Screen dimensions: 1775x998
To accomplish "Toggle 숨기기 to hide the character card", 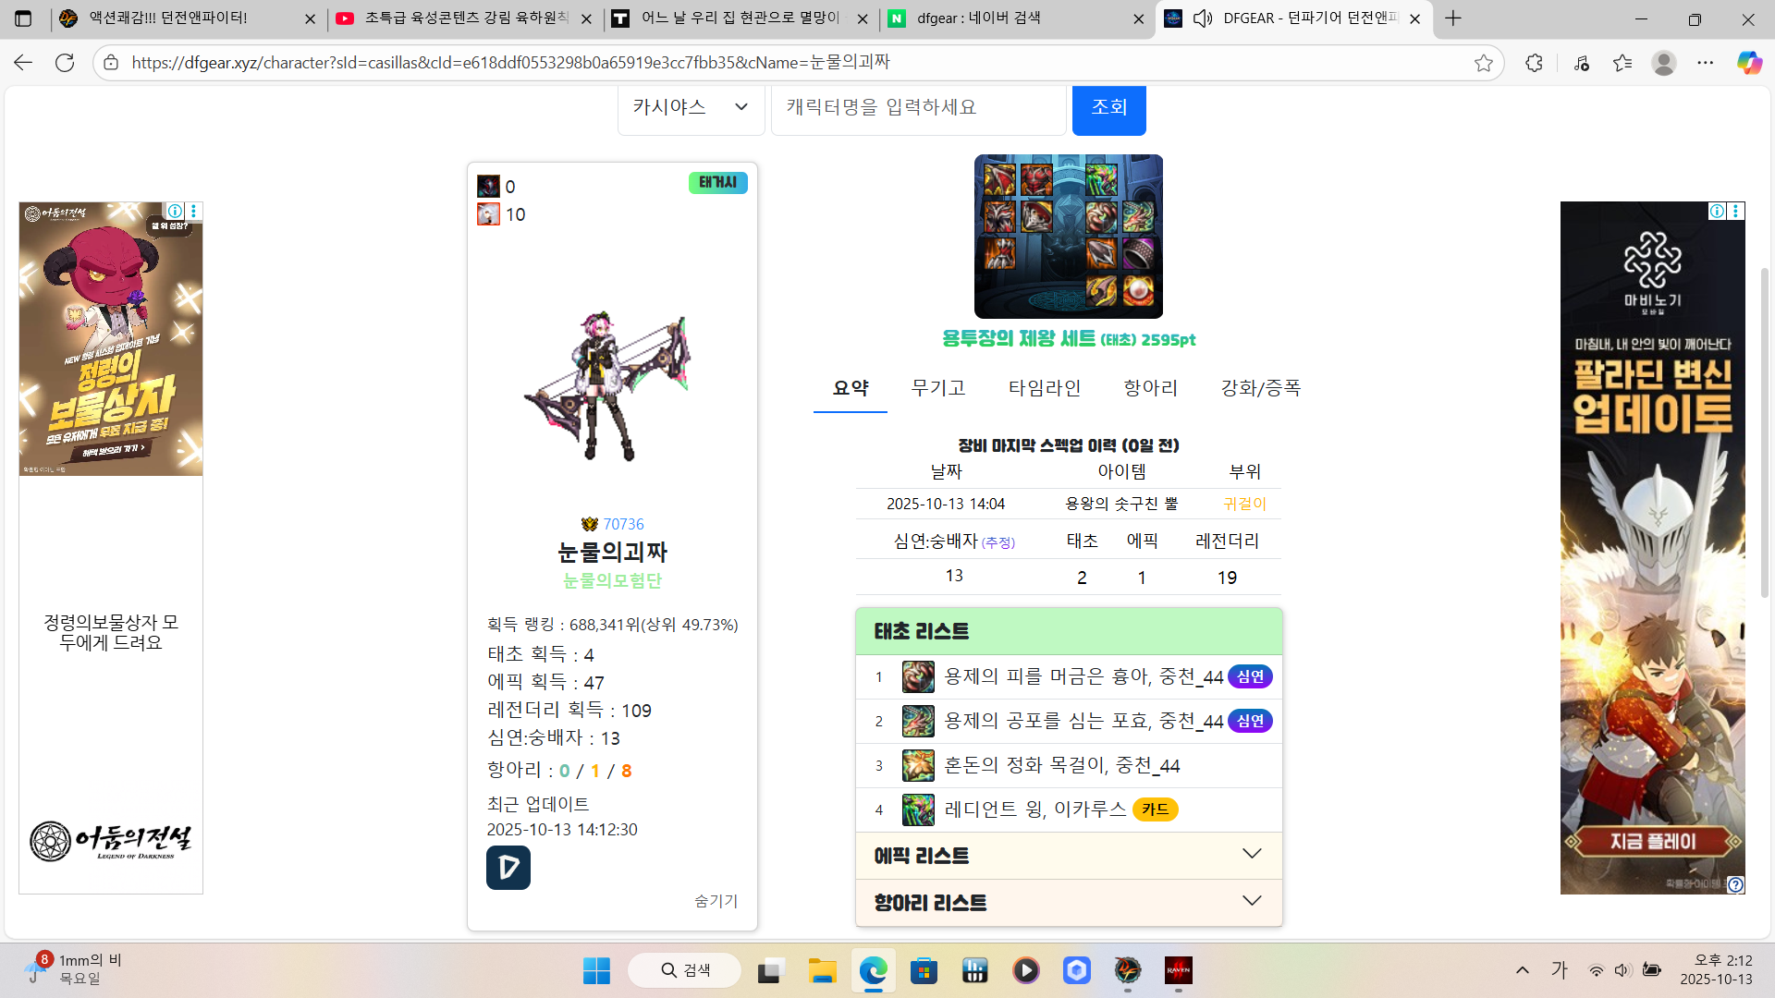I will tap(716, 901).
